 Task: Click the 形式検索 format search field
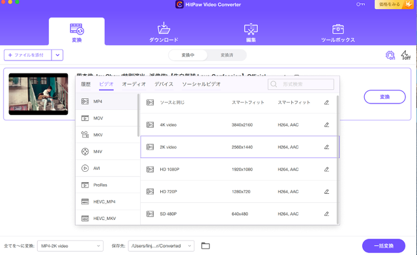coord(301,84)
